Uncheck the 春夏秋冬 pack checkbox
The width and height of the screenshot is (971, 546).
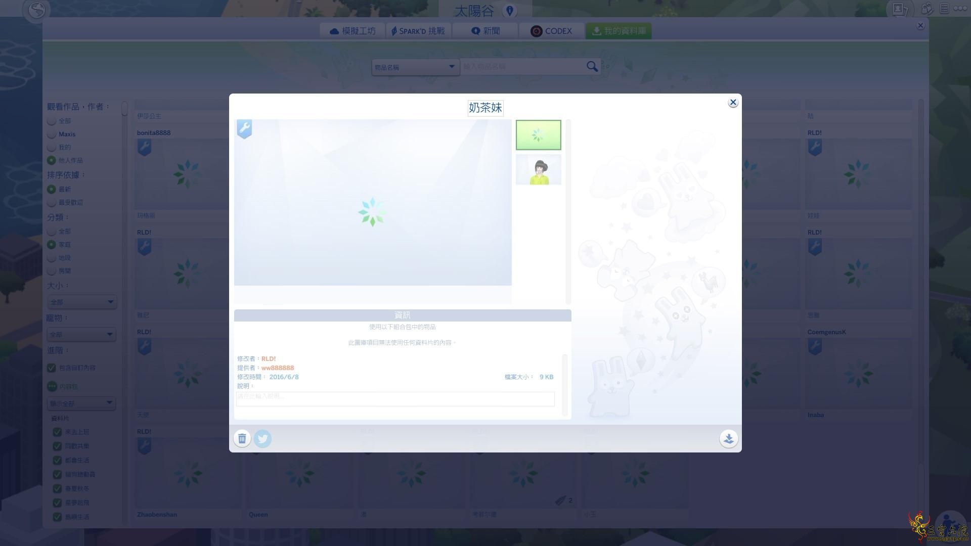click(57, 489)
